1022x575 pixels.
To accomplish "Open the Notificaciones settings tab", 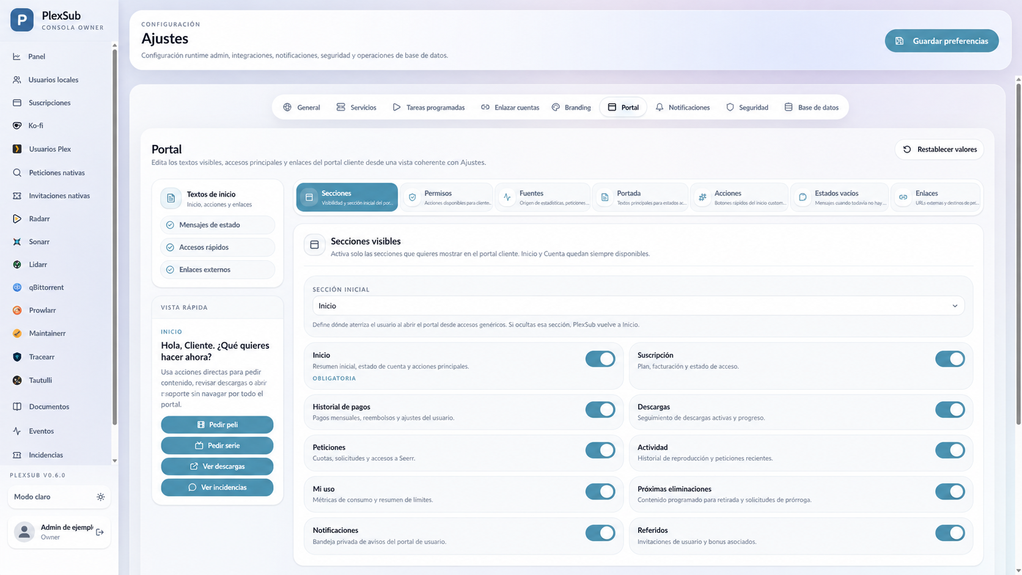I will point(682,108).
